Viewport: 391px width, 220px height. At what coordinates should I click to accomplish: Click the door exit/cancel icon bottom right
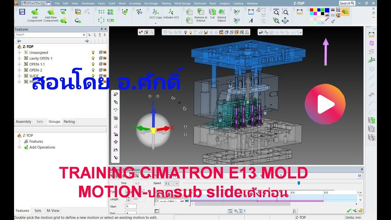click(360, 211)
